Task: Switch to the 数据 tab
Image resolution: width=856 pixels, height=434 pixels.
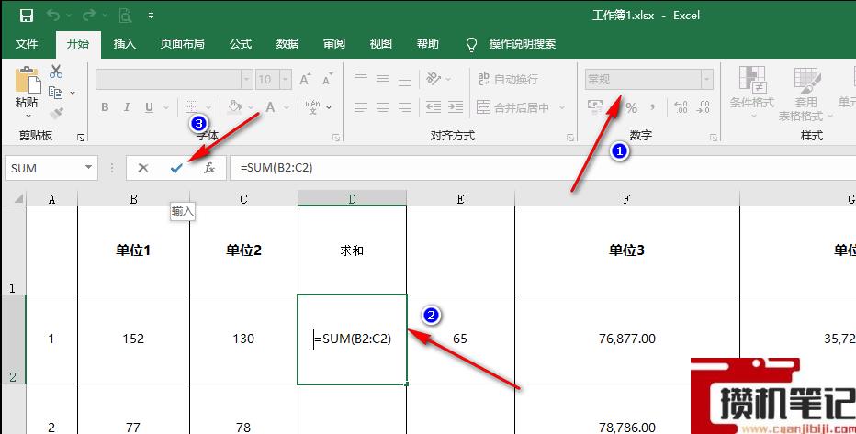Action: point(287,44)
